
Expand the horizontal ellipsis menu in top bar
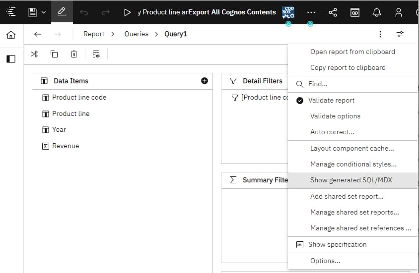[311, 12]
